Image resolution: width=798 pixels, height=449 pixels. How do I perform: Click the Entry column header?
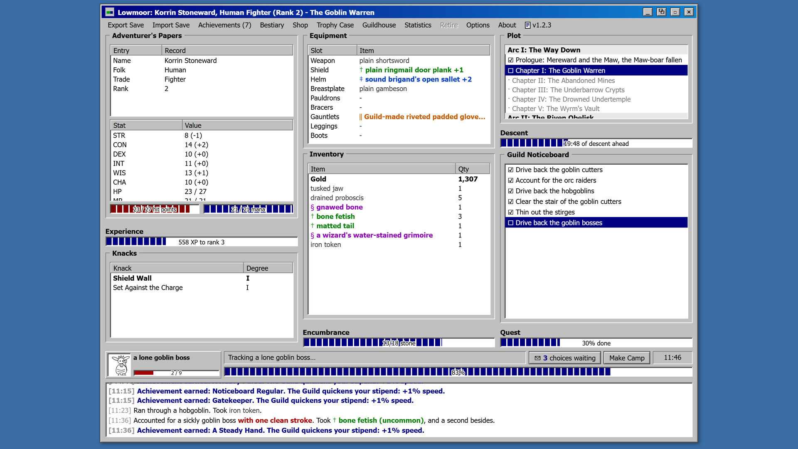(x=136, y=51)
